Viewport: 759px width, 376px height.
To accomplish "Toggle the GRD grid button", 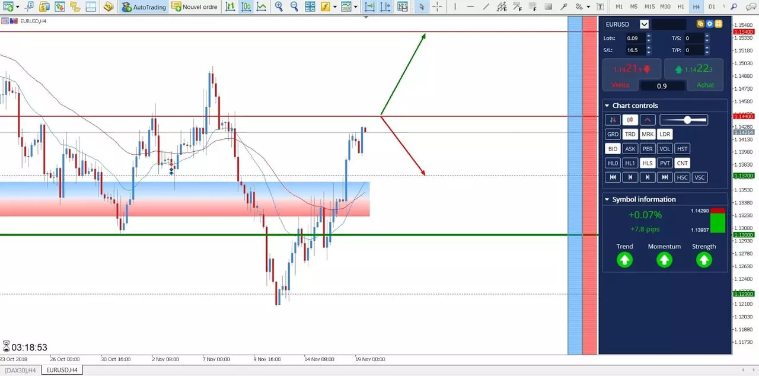I will pos(613,134).
